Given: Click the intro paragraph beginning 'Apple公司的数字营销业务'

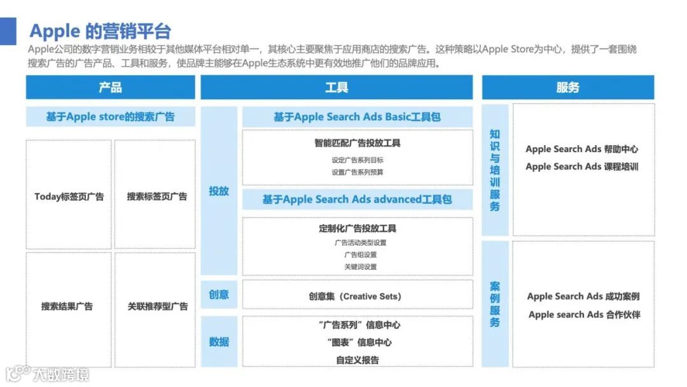Looking at the screenshot, I should click(x=332, y=55).
